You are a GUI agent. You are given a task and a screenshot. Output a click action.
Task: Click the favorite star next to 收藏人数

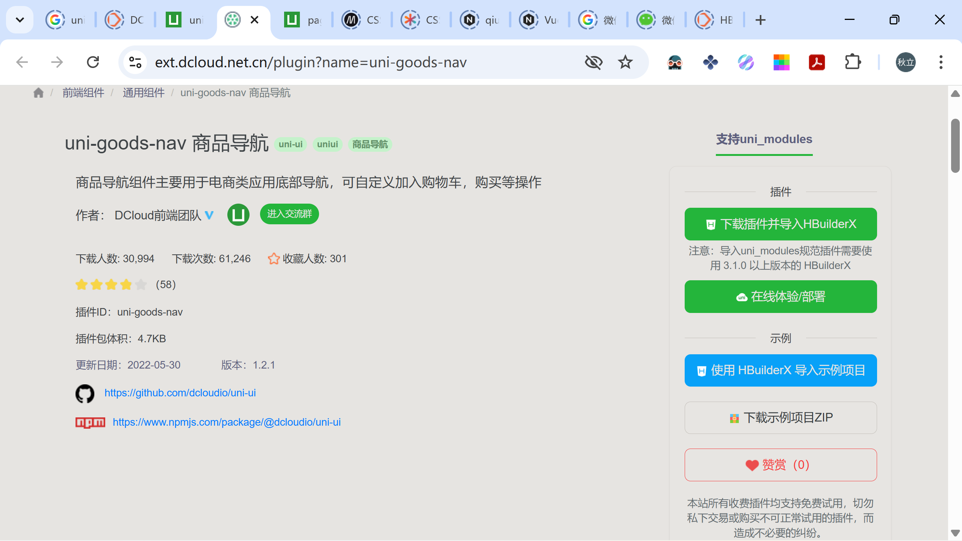(274, 259)
